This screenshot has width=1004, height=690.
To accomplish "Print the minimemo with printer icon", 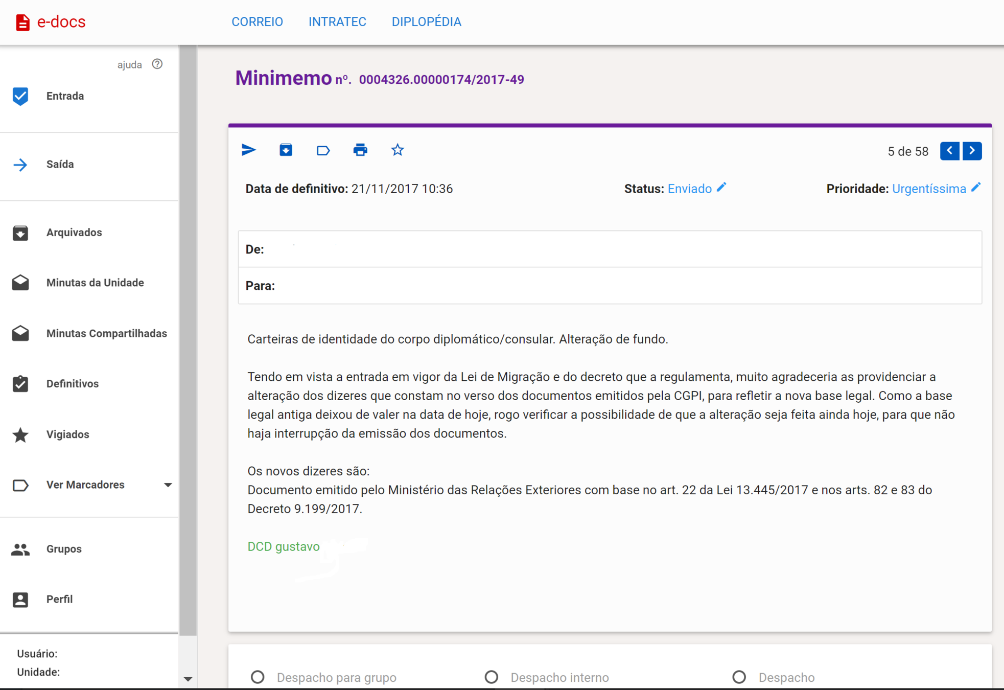I will (x=360, y=150).
